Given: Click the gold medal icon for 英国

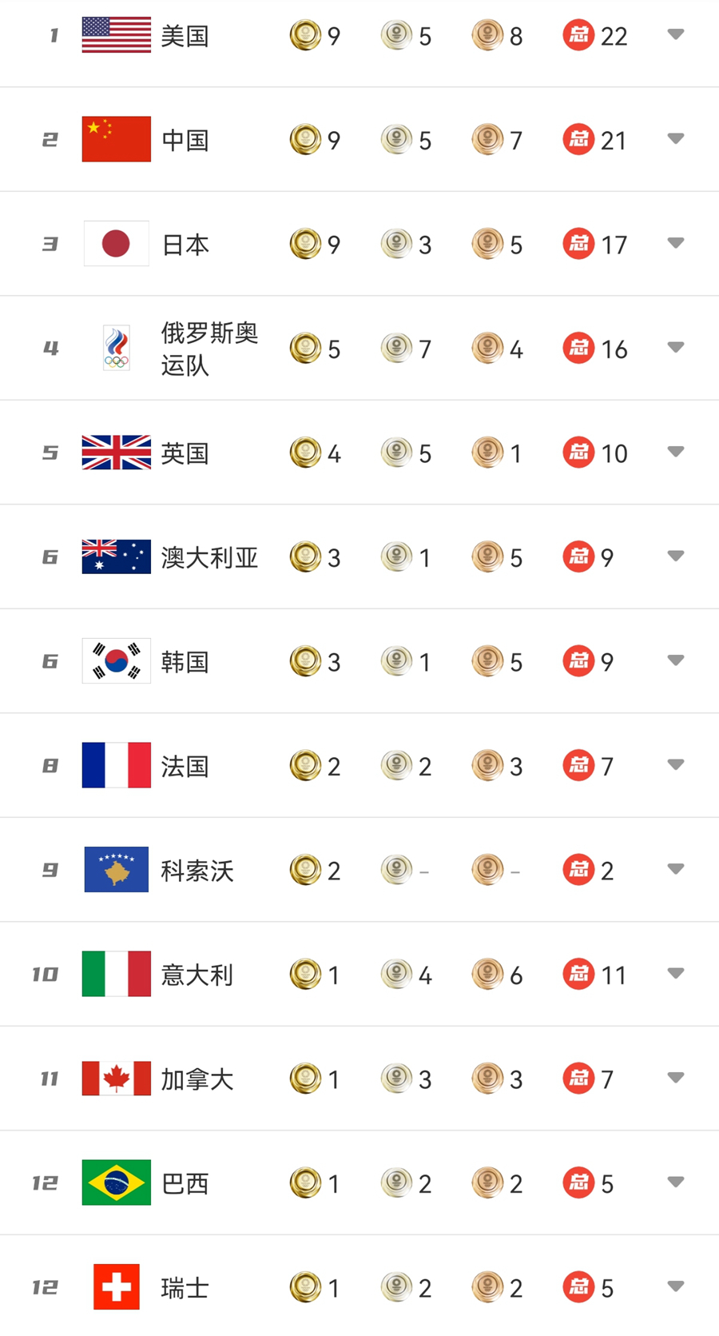Looking at the screenshot, I should pos(304,453).
